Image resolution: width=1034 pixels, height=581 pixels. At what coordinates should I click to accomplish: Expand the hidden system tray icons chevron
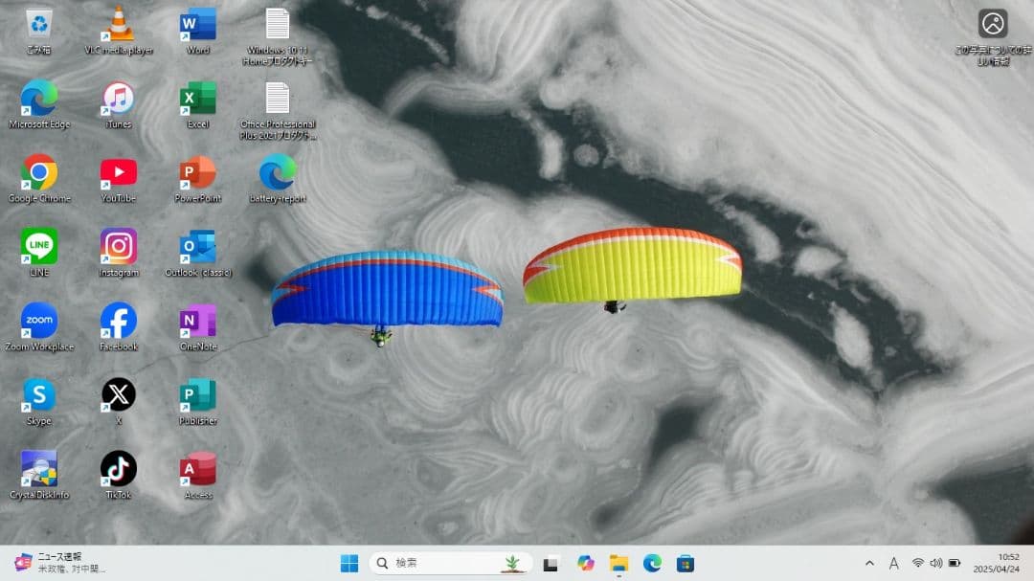869,564
